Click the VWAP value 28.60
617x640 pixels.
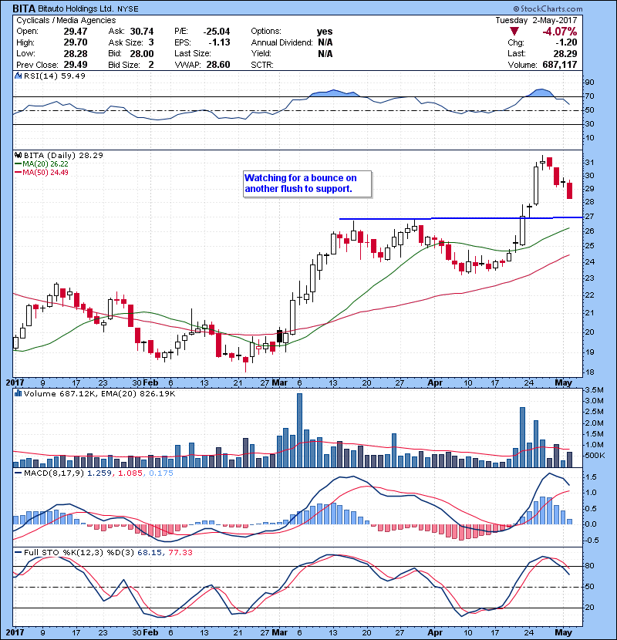click(x=218, y=65)
